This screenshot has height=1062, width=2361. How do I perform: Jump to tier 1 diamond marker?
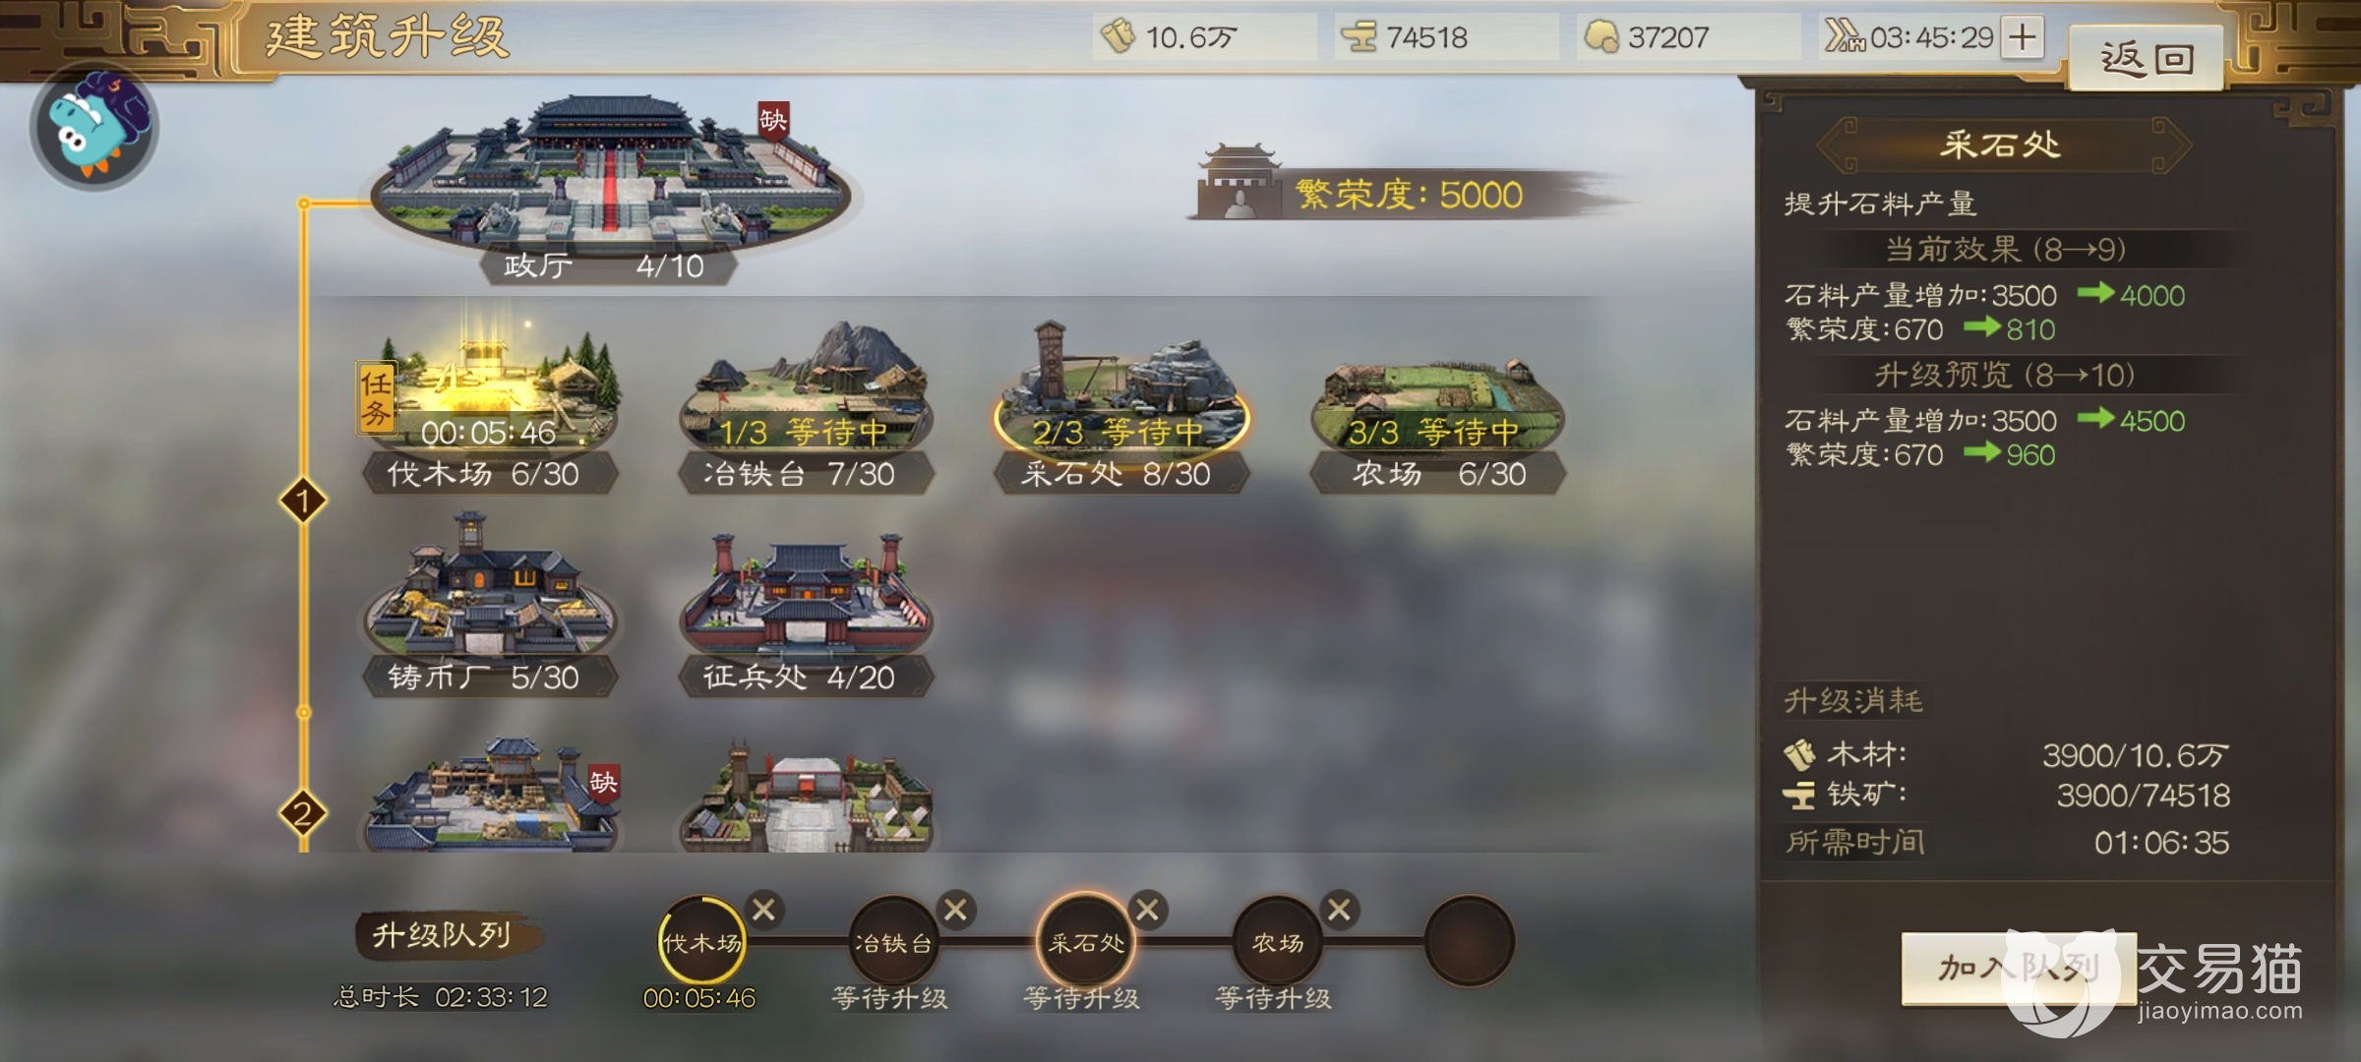coord(303,501)
